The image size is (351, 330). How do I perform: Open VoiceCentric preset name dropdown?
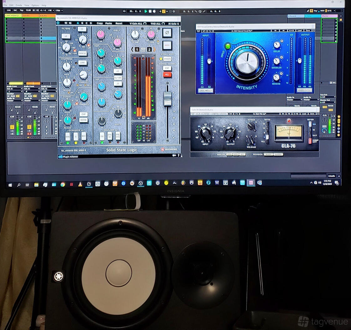pyautogui.click(x=242, y=31)
